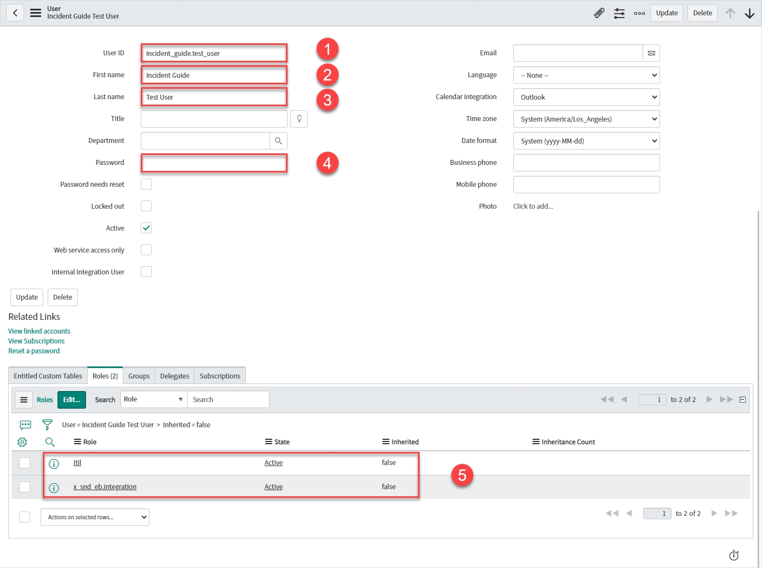Switch to the Groups tab
This screenshot has height=568, width=762.
point(139,376)
